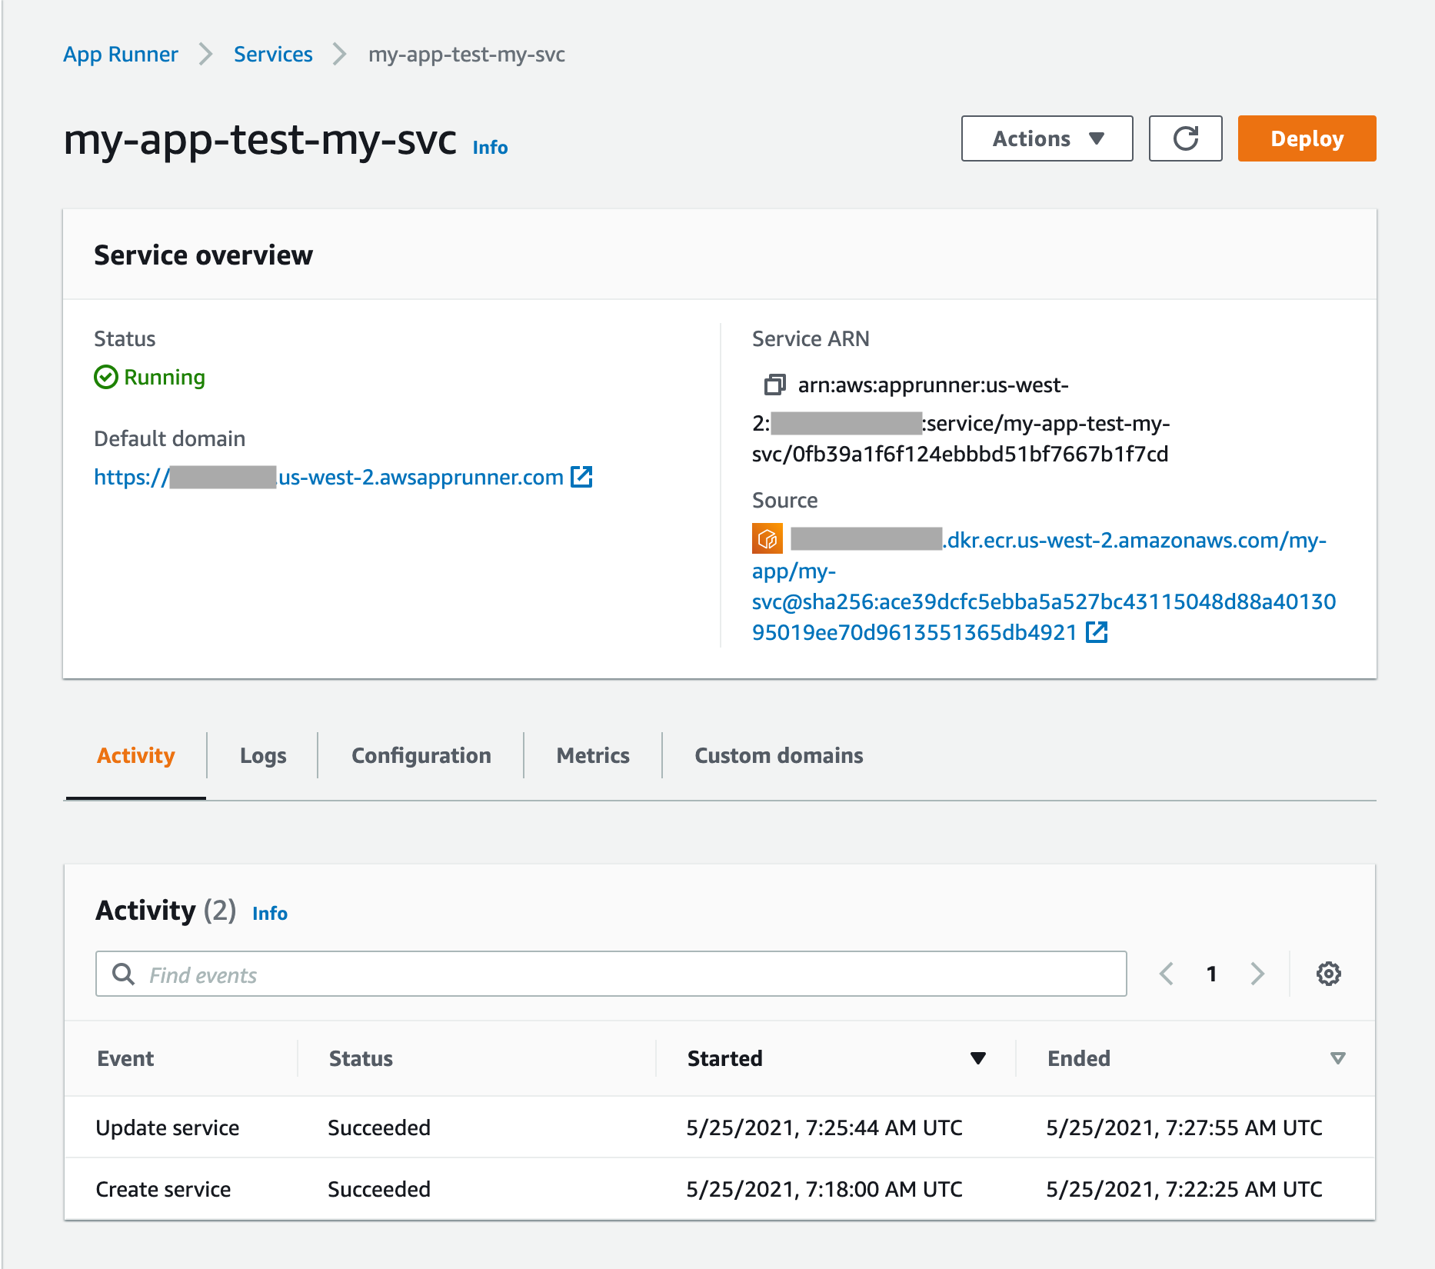Open the Actions dropdown menu
1435x1269 pixels.
[1047, 138]
